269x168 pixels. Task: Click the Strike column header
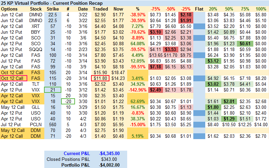[x=53, y=9]
